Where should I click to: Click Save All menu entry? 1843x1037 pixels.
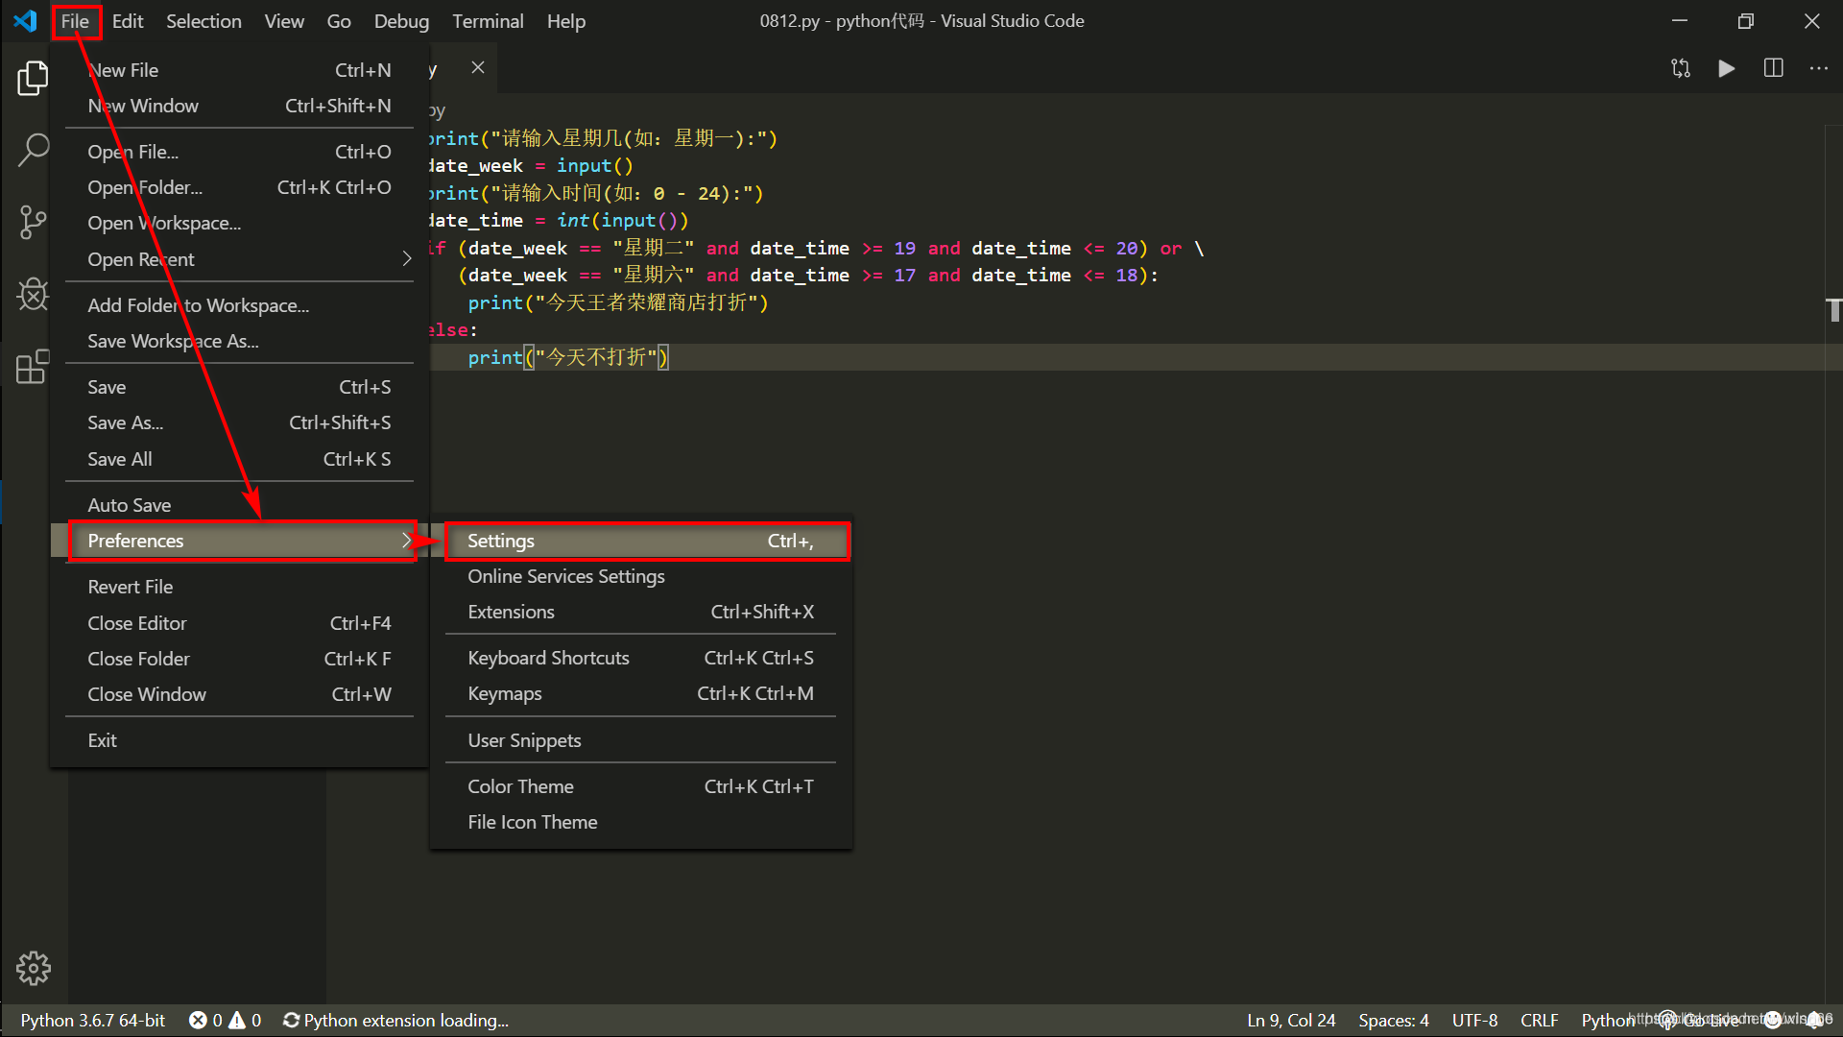click(239, 459)
